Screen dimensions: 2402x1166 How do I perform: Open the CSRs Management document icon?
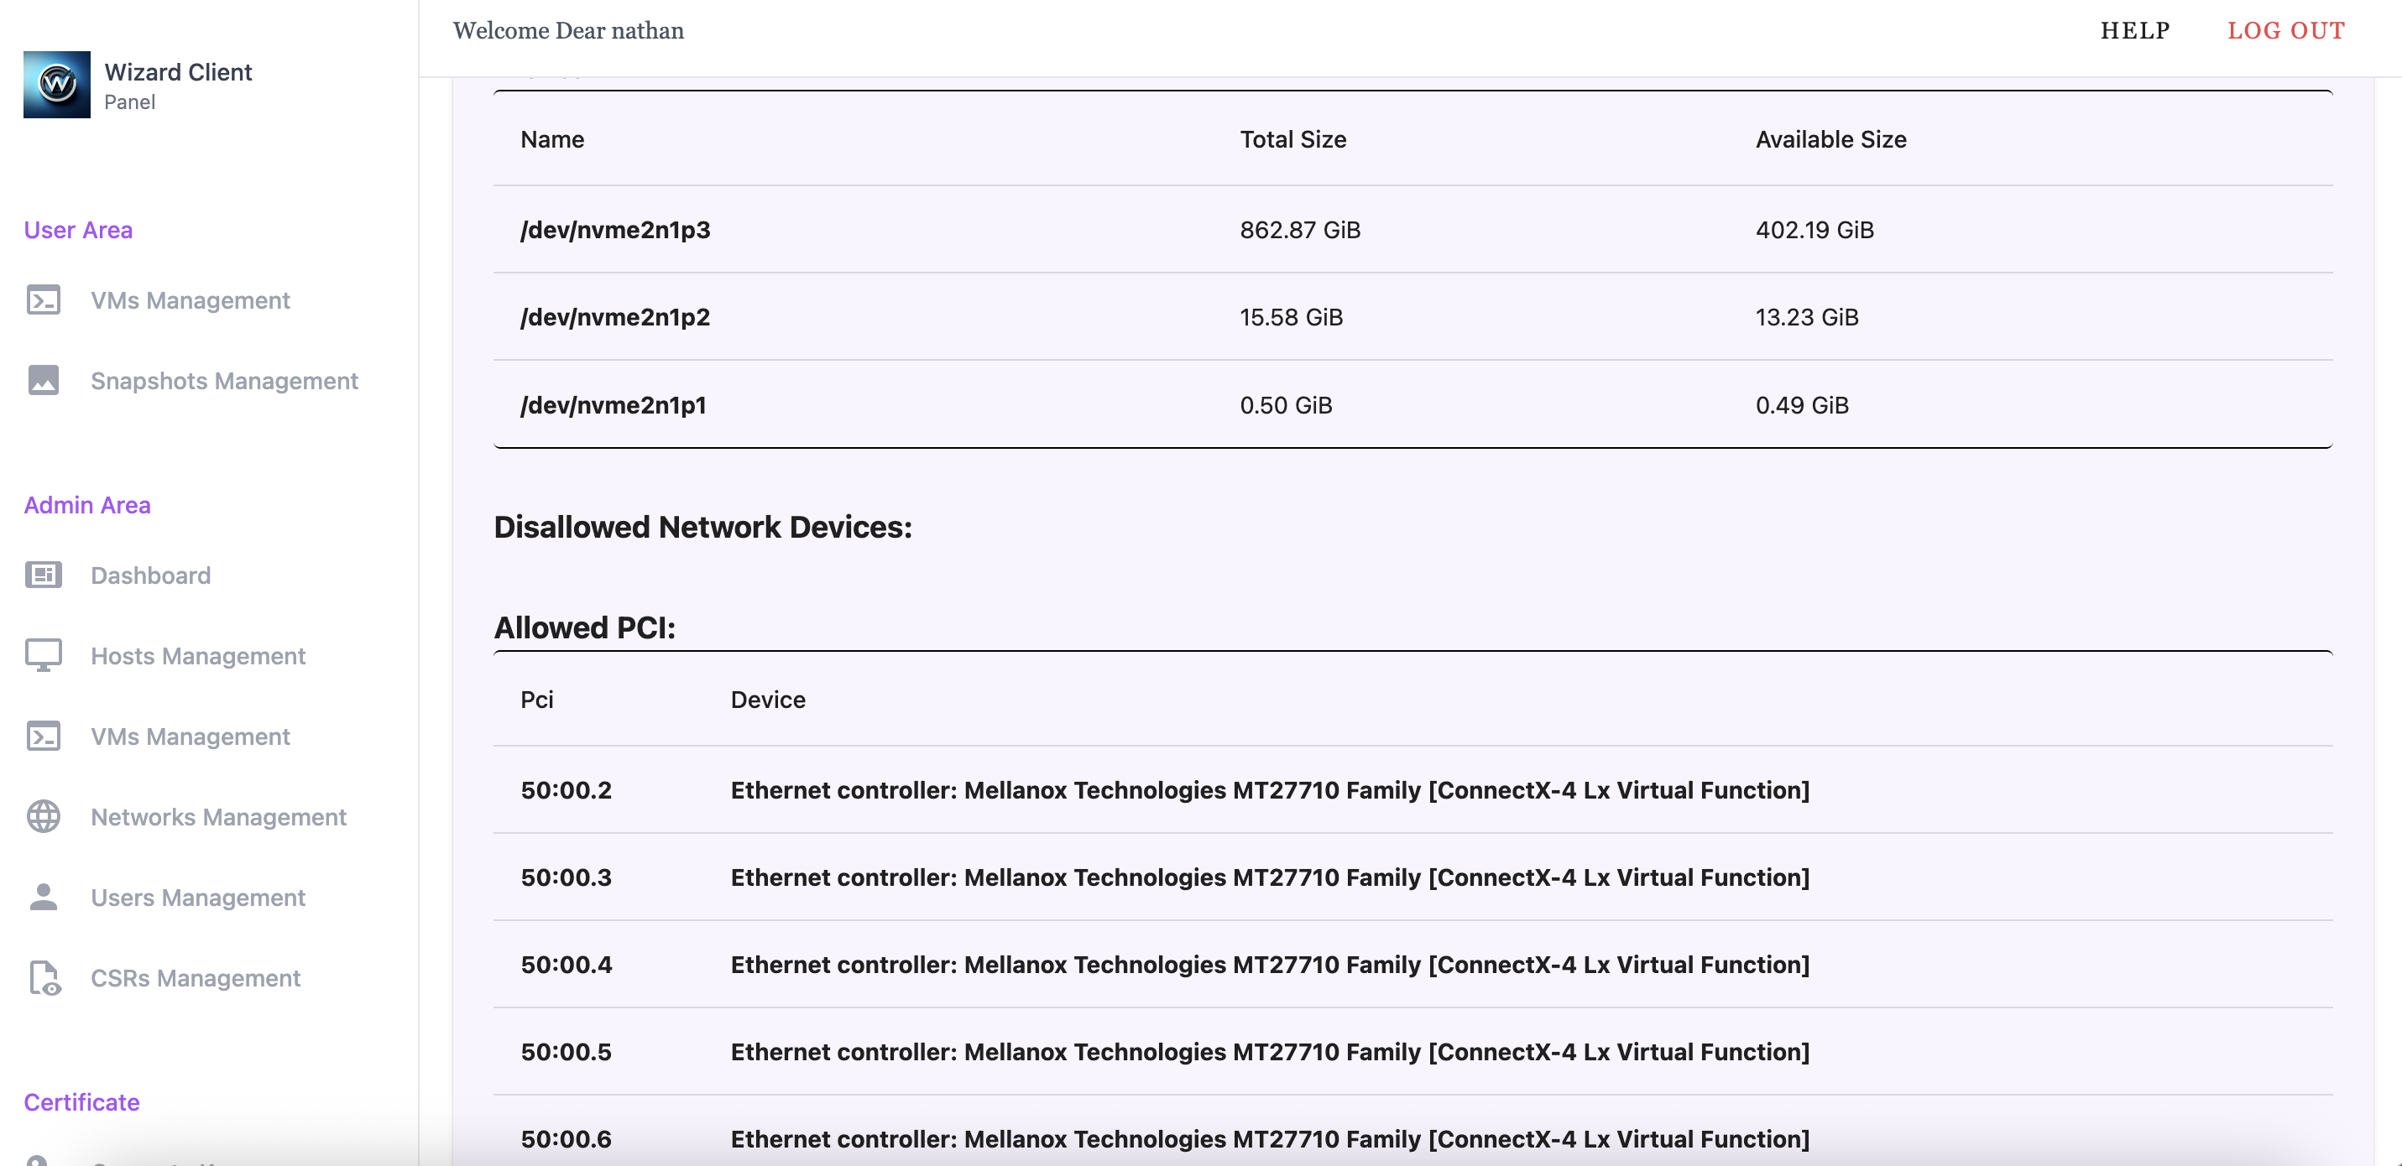click(43, 978)
